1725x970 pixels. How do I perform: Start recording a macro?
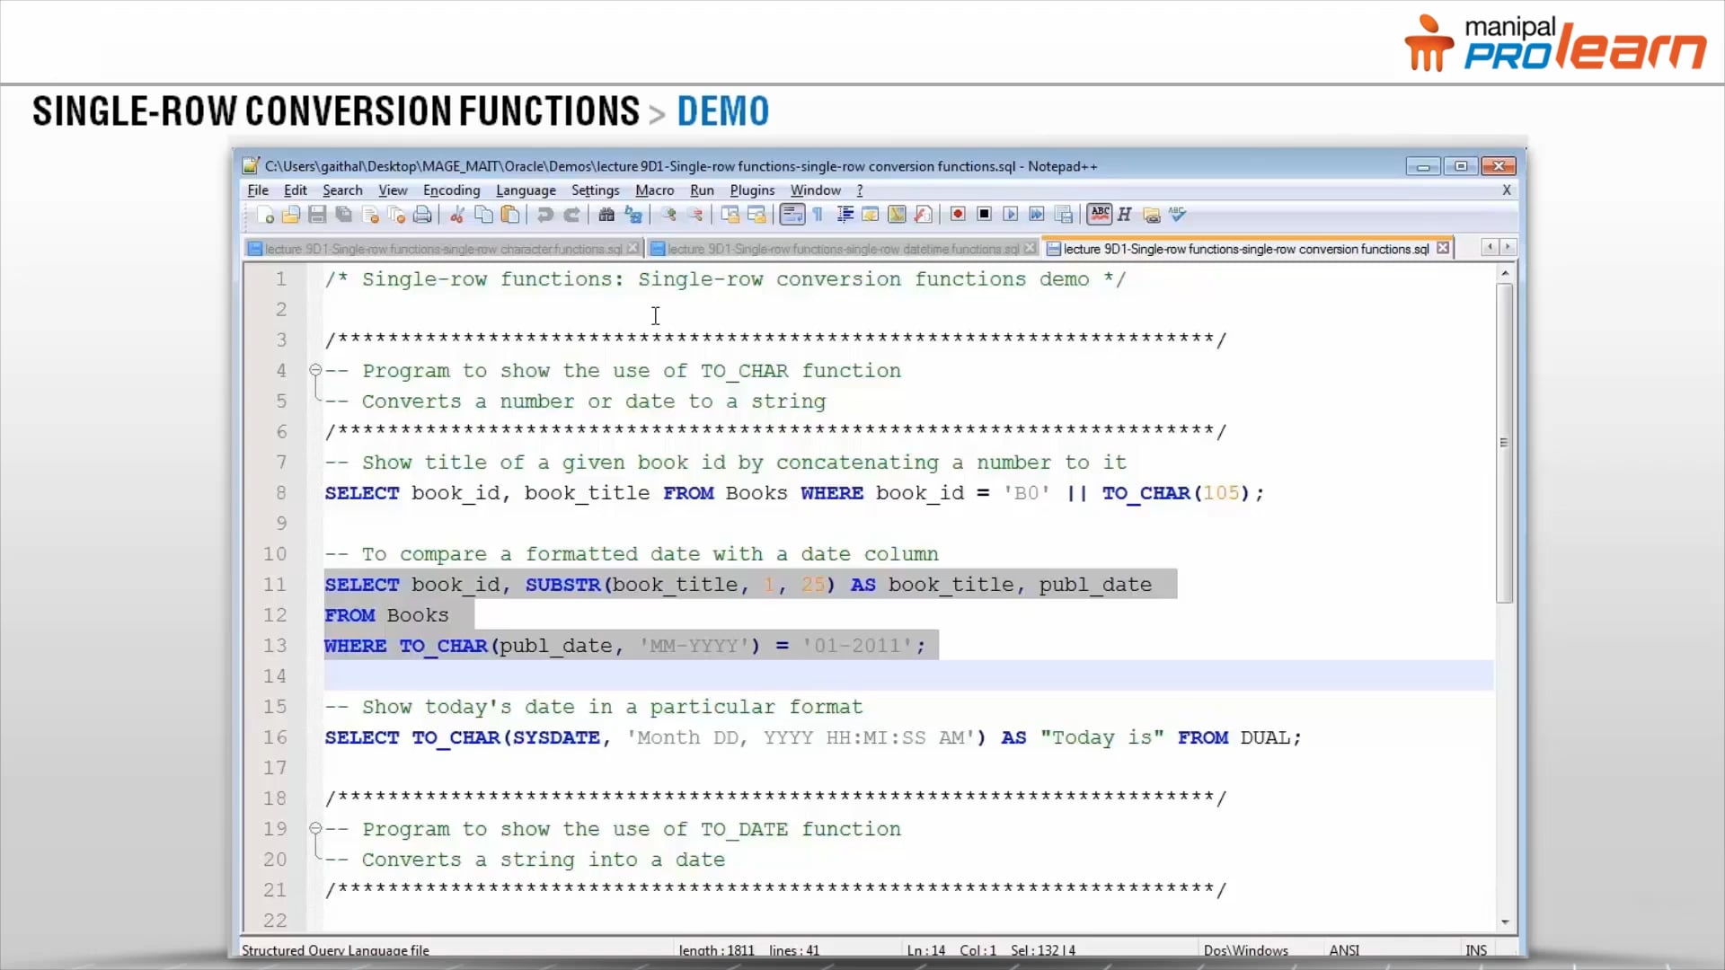(957, 215)
